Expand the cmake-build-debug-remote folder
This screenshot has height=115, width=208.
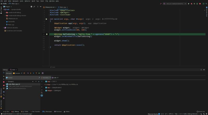(x=5, y=16)
